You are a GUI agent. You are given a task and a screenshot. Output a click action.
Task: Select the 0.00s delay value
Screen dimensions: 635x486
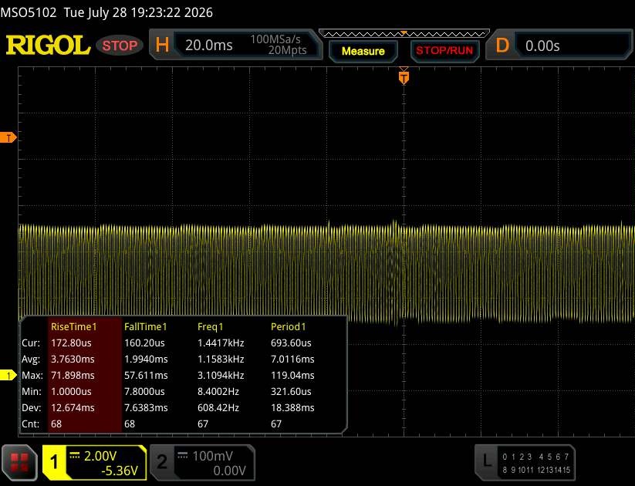pyautogui.click(x=542, y=46)
